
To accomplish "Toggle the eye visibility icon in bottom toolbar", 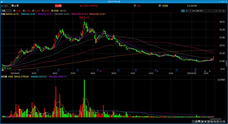I will tap(215, 122).
